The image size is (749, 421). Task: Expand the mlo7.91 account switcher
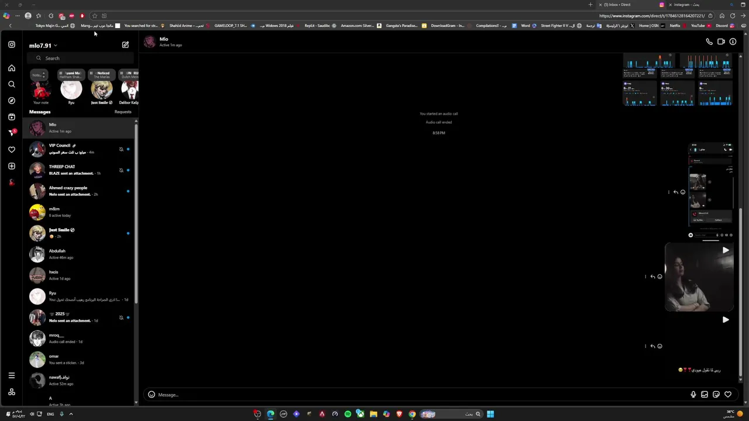[x=43, y=46]
